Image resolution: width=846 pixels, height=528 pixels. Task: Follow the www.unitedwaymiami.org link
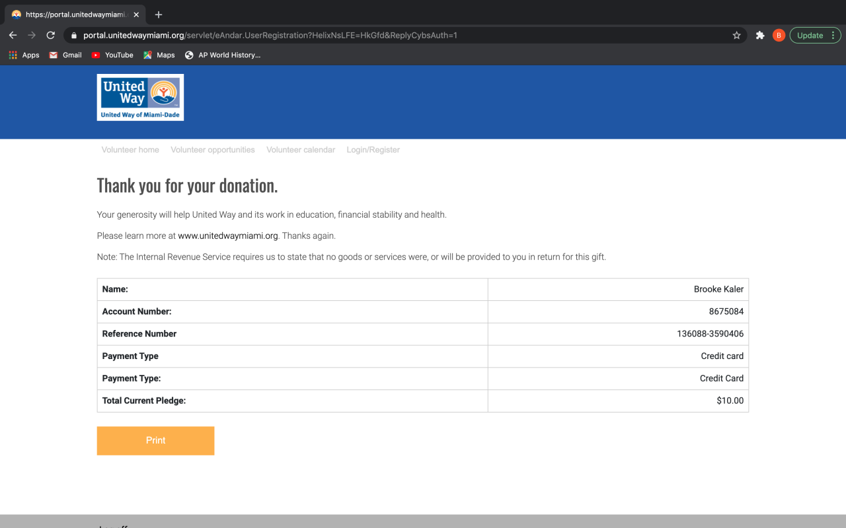point(228,236)
